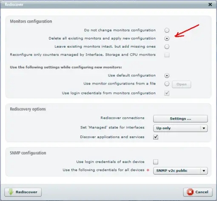The width and height of the screenshot is (217, 201).
Task: Click the 'Rediscovery options' section heading
Action: click(x=28, y=109)
